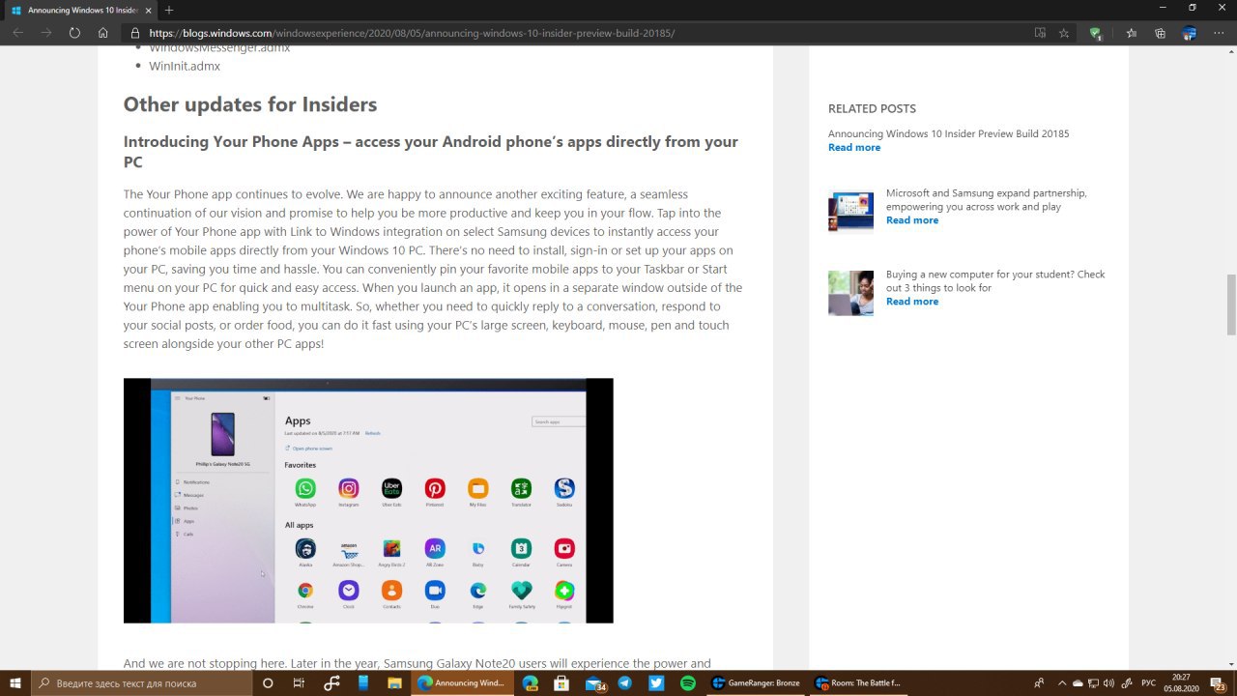Open File Explorer from the taskbar
Image resolution: width=1237 pixels, height=696 pixels.
tap(394, 682)
